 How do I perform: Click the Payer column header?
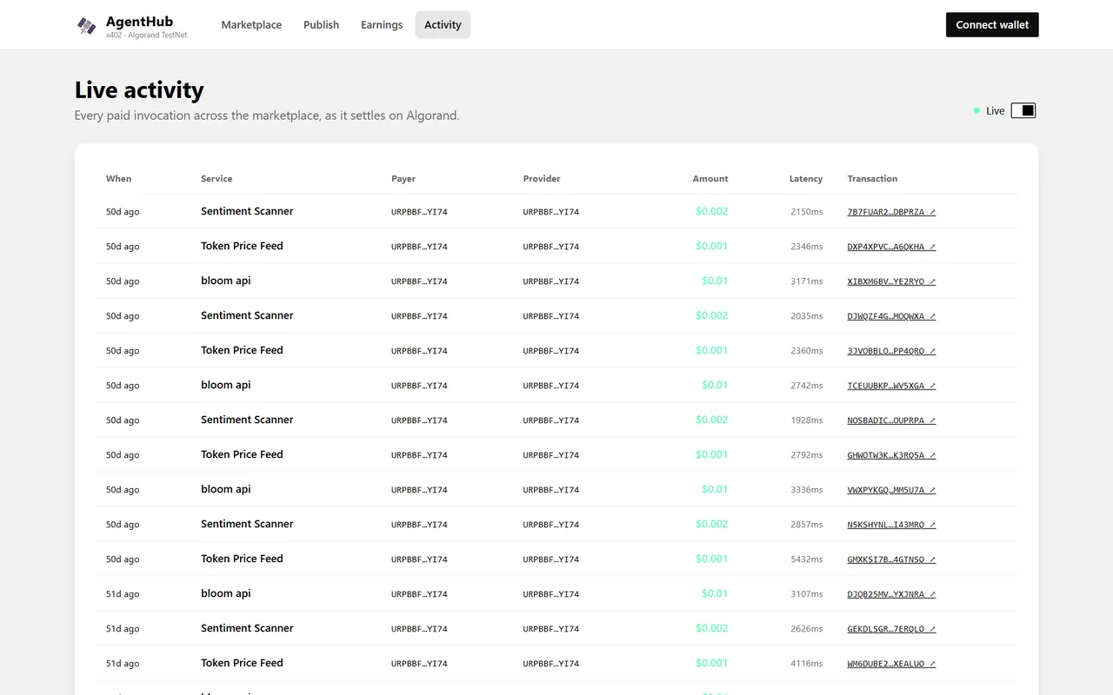[403, 179]
